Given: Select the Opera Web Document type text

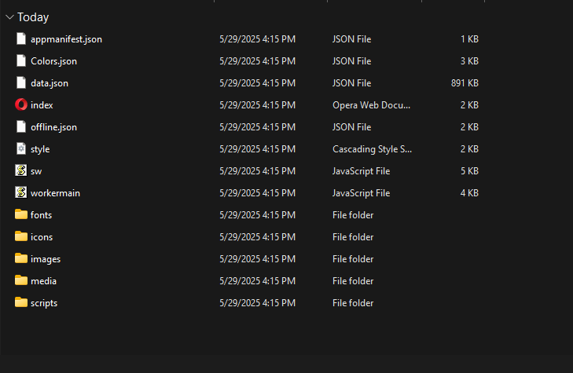Looking at the screenshot, I should point(371,104).
